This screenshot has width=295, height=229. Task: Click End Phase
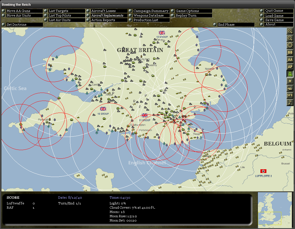[x=234, y=25]
